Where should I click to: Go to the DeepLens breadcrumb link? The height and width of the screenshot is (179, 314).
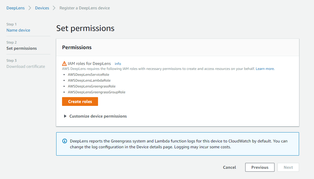click(x=16, y=8)
